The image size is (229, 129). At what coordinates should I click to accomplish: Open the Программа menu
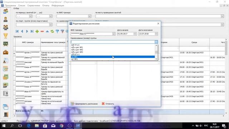10,5
